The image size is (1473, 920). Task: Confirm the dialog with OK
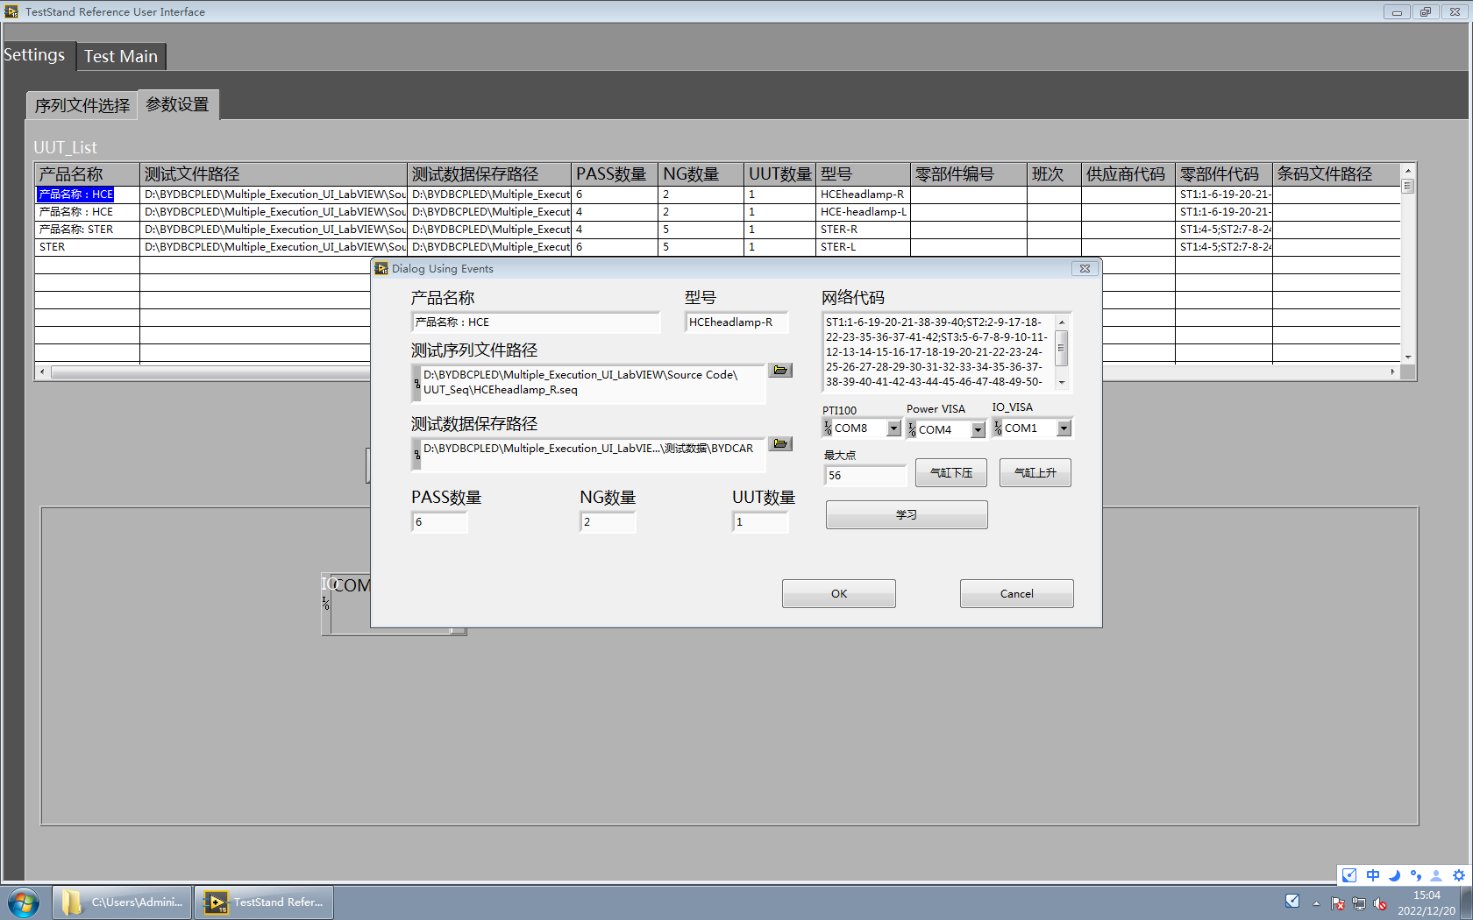pos(838,594)
